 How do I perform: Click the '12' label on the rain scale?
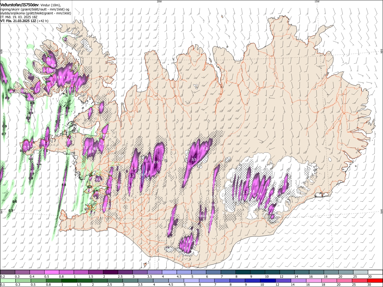pos(277,285)
